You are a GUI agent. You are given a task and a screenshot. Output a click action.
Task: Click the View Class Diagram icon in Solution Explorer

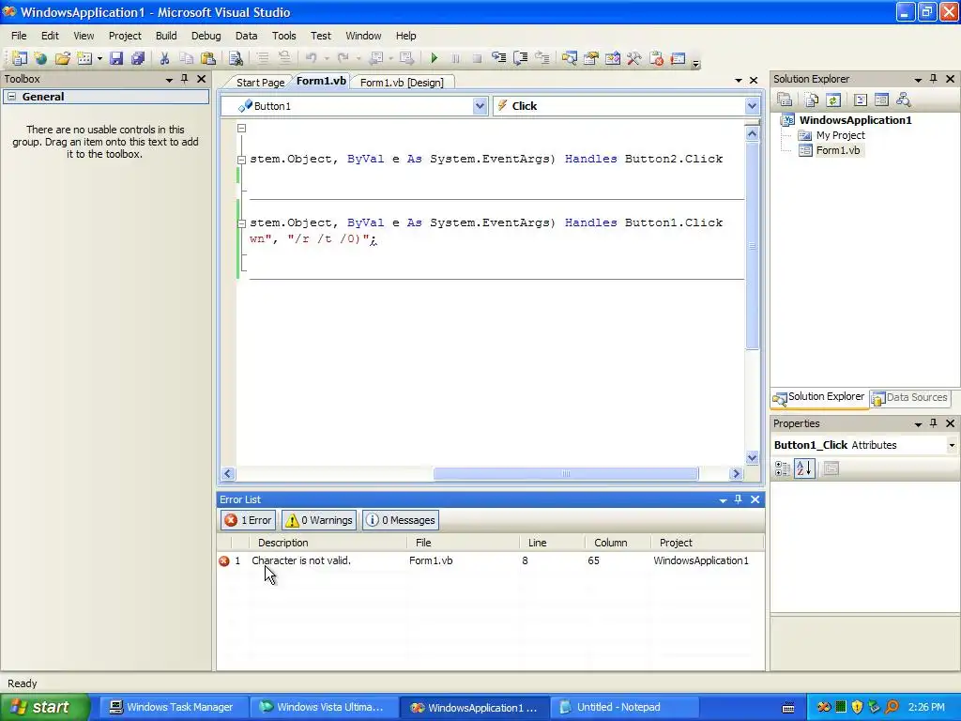903,100
